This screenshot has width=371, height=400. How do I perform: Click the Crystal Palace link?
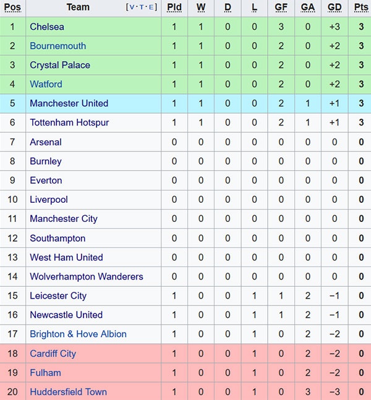point(60,65)
